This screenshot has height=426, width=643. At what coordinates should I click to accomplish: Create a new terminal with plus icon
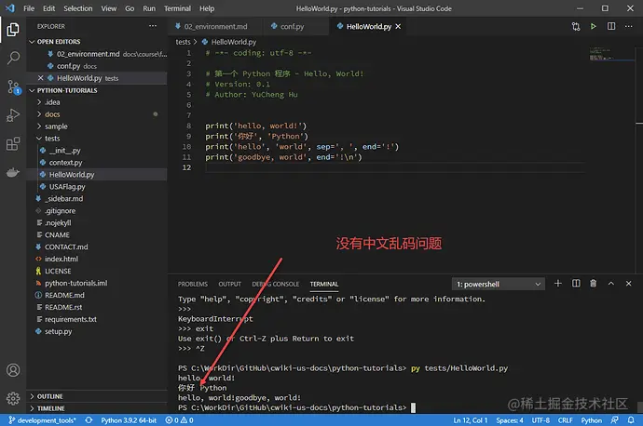point(557,283)
